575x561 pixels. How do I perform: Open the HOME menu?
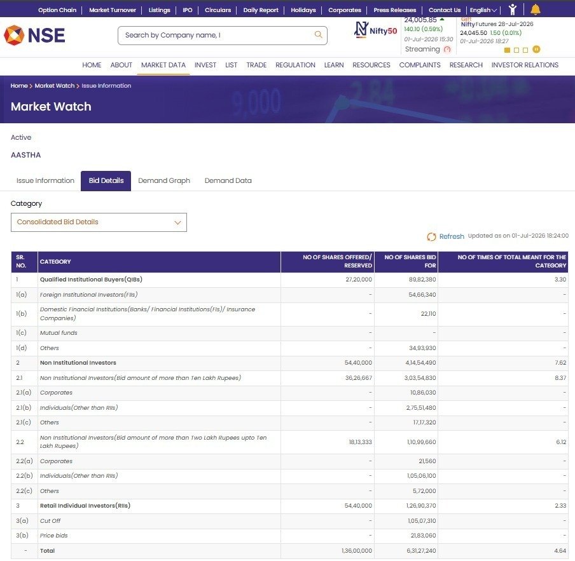click(92, 65)
